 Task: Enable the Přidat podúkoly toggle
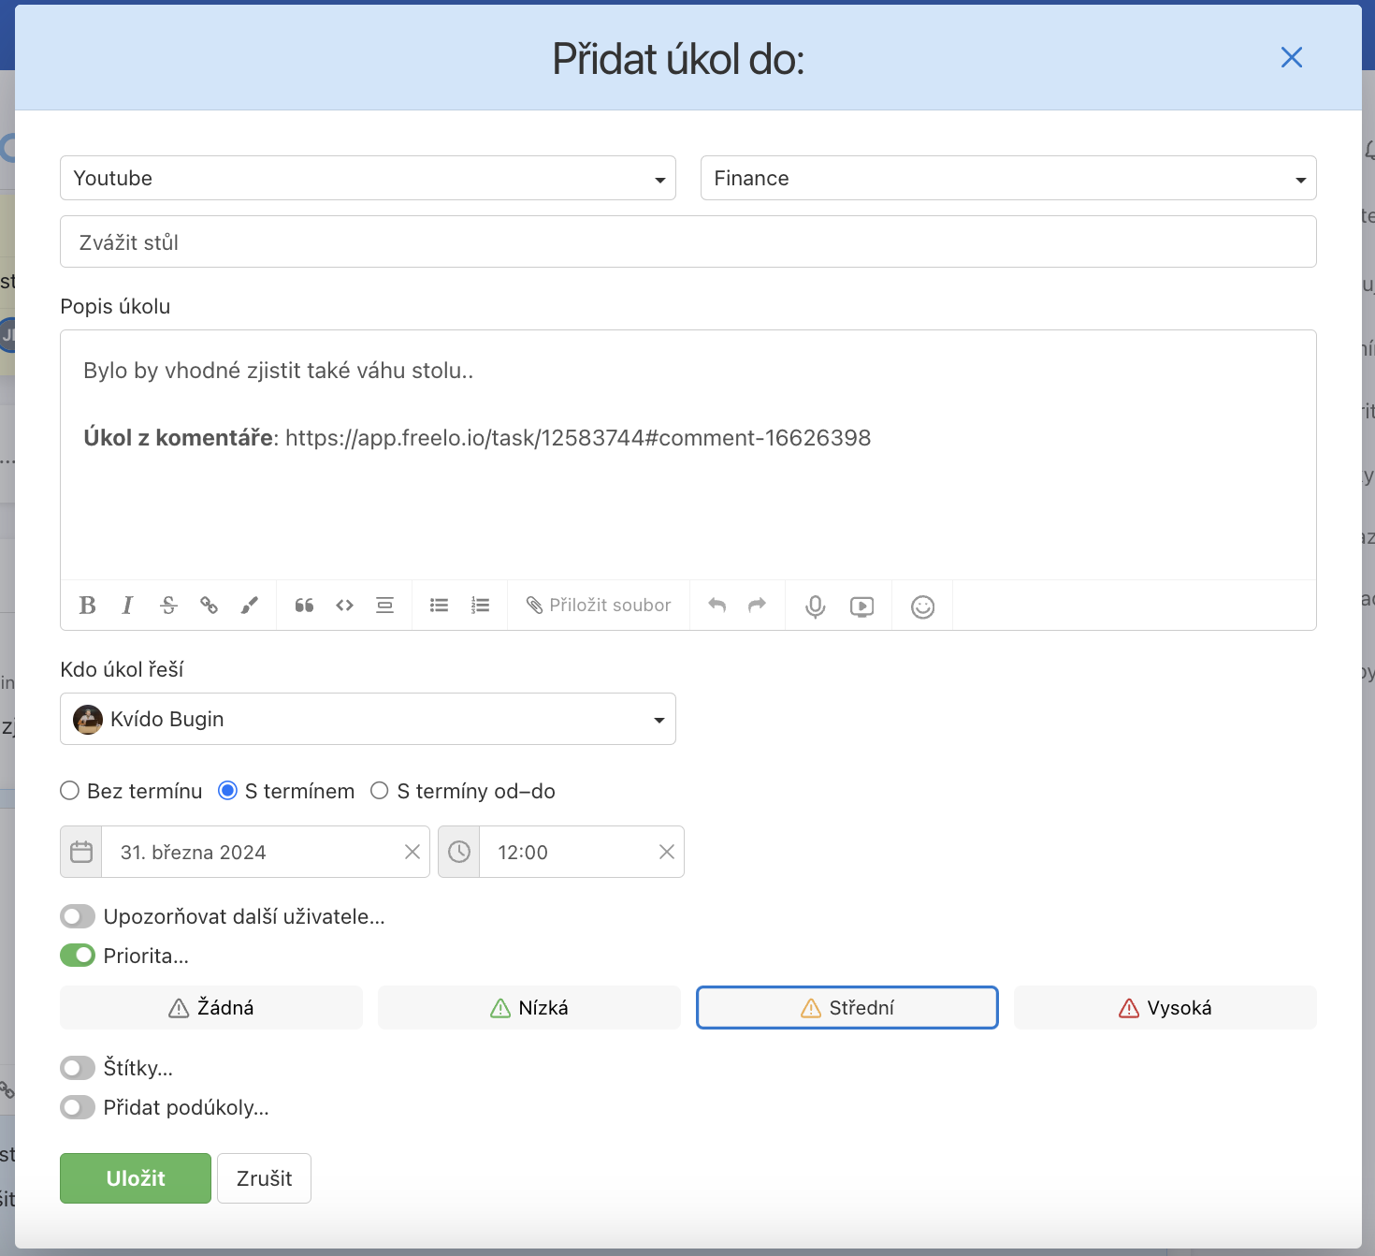coord(78,1107)
